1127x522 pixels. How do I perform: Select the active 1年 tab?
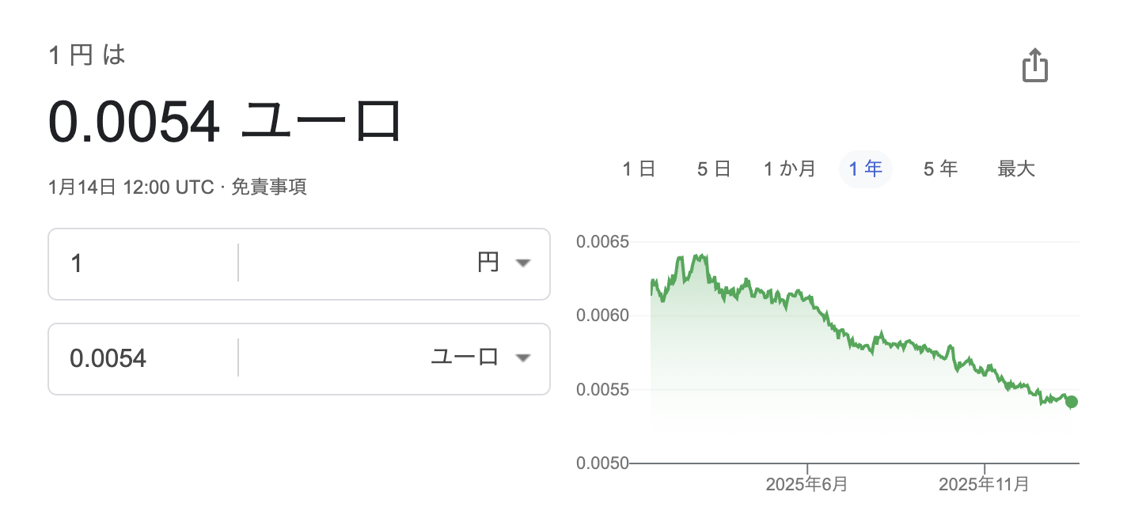pos(865,168)
